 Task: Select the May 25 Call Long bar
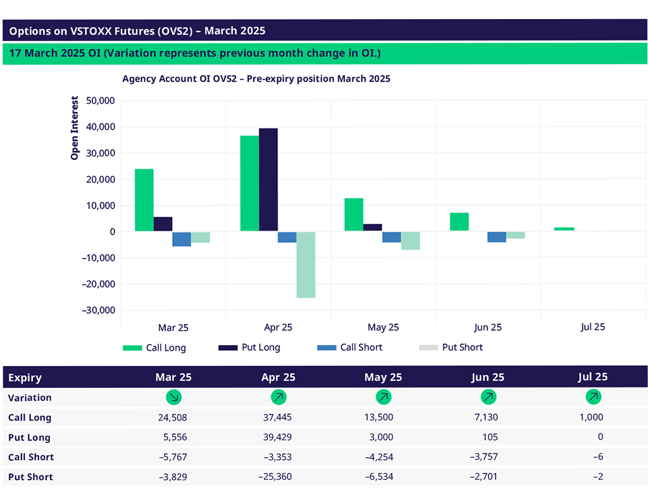coord(354,215)
